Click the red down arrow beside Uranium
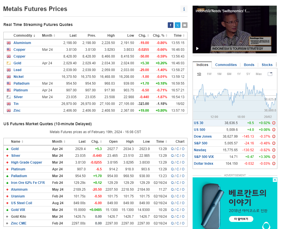Image resolution: width=281 pixels, height=229 pixels. pos(7,197)
